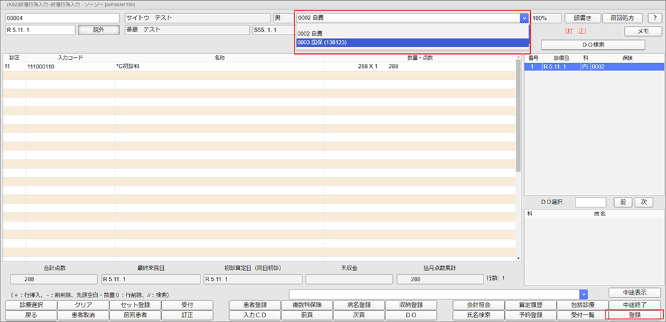Toggle the 院外 button
This screenshot has width=666, height=322.
coord(98,30)
